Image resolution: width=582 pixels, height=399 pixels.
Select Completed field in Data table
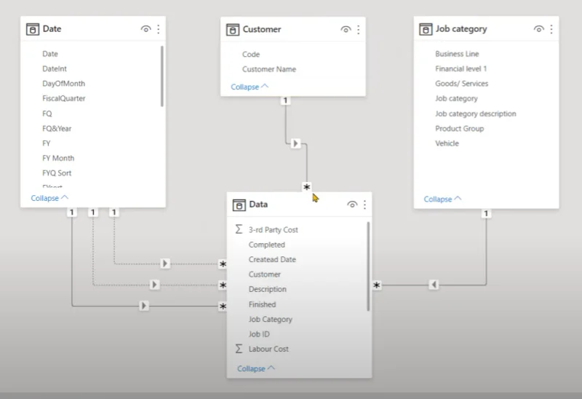[x=267, y=245]
